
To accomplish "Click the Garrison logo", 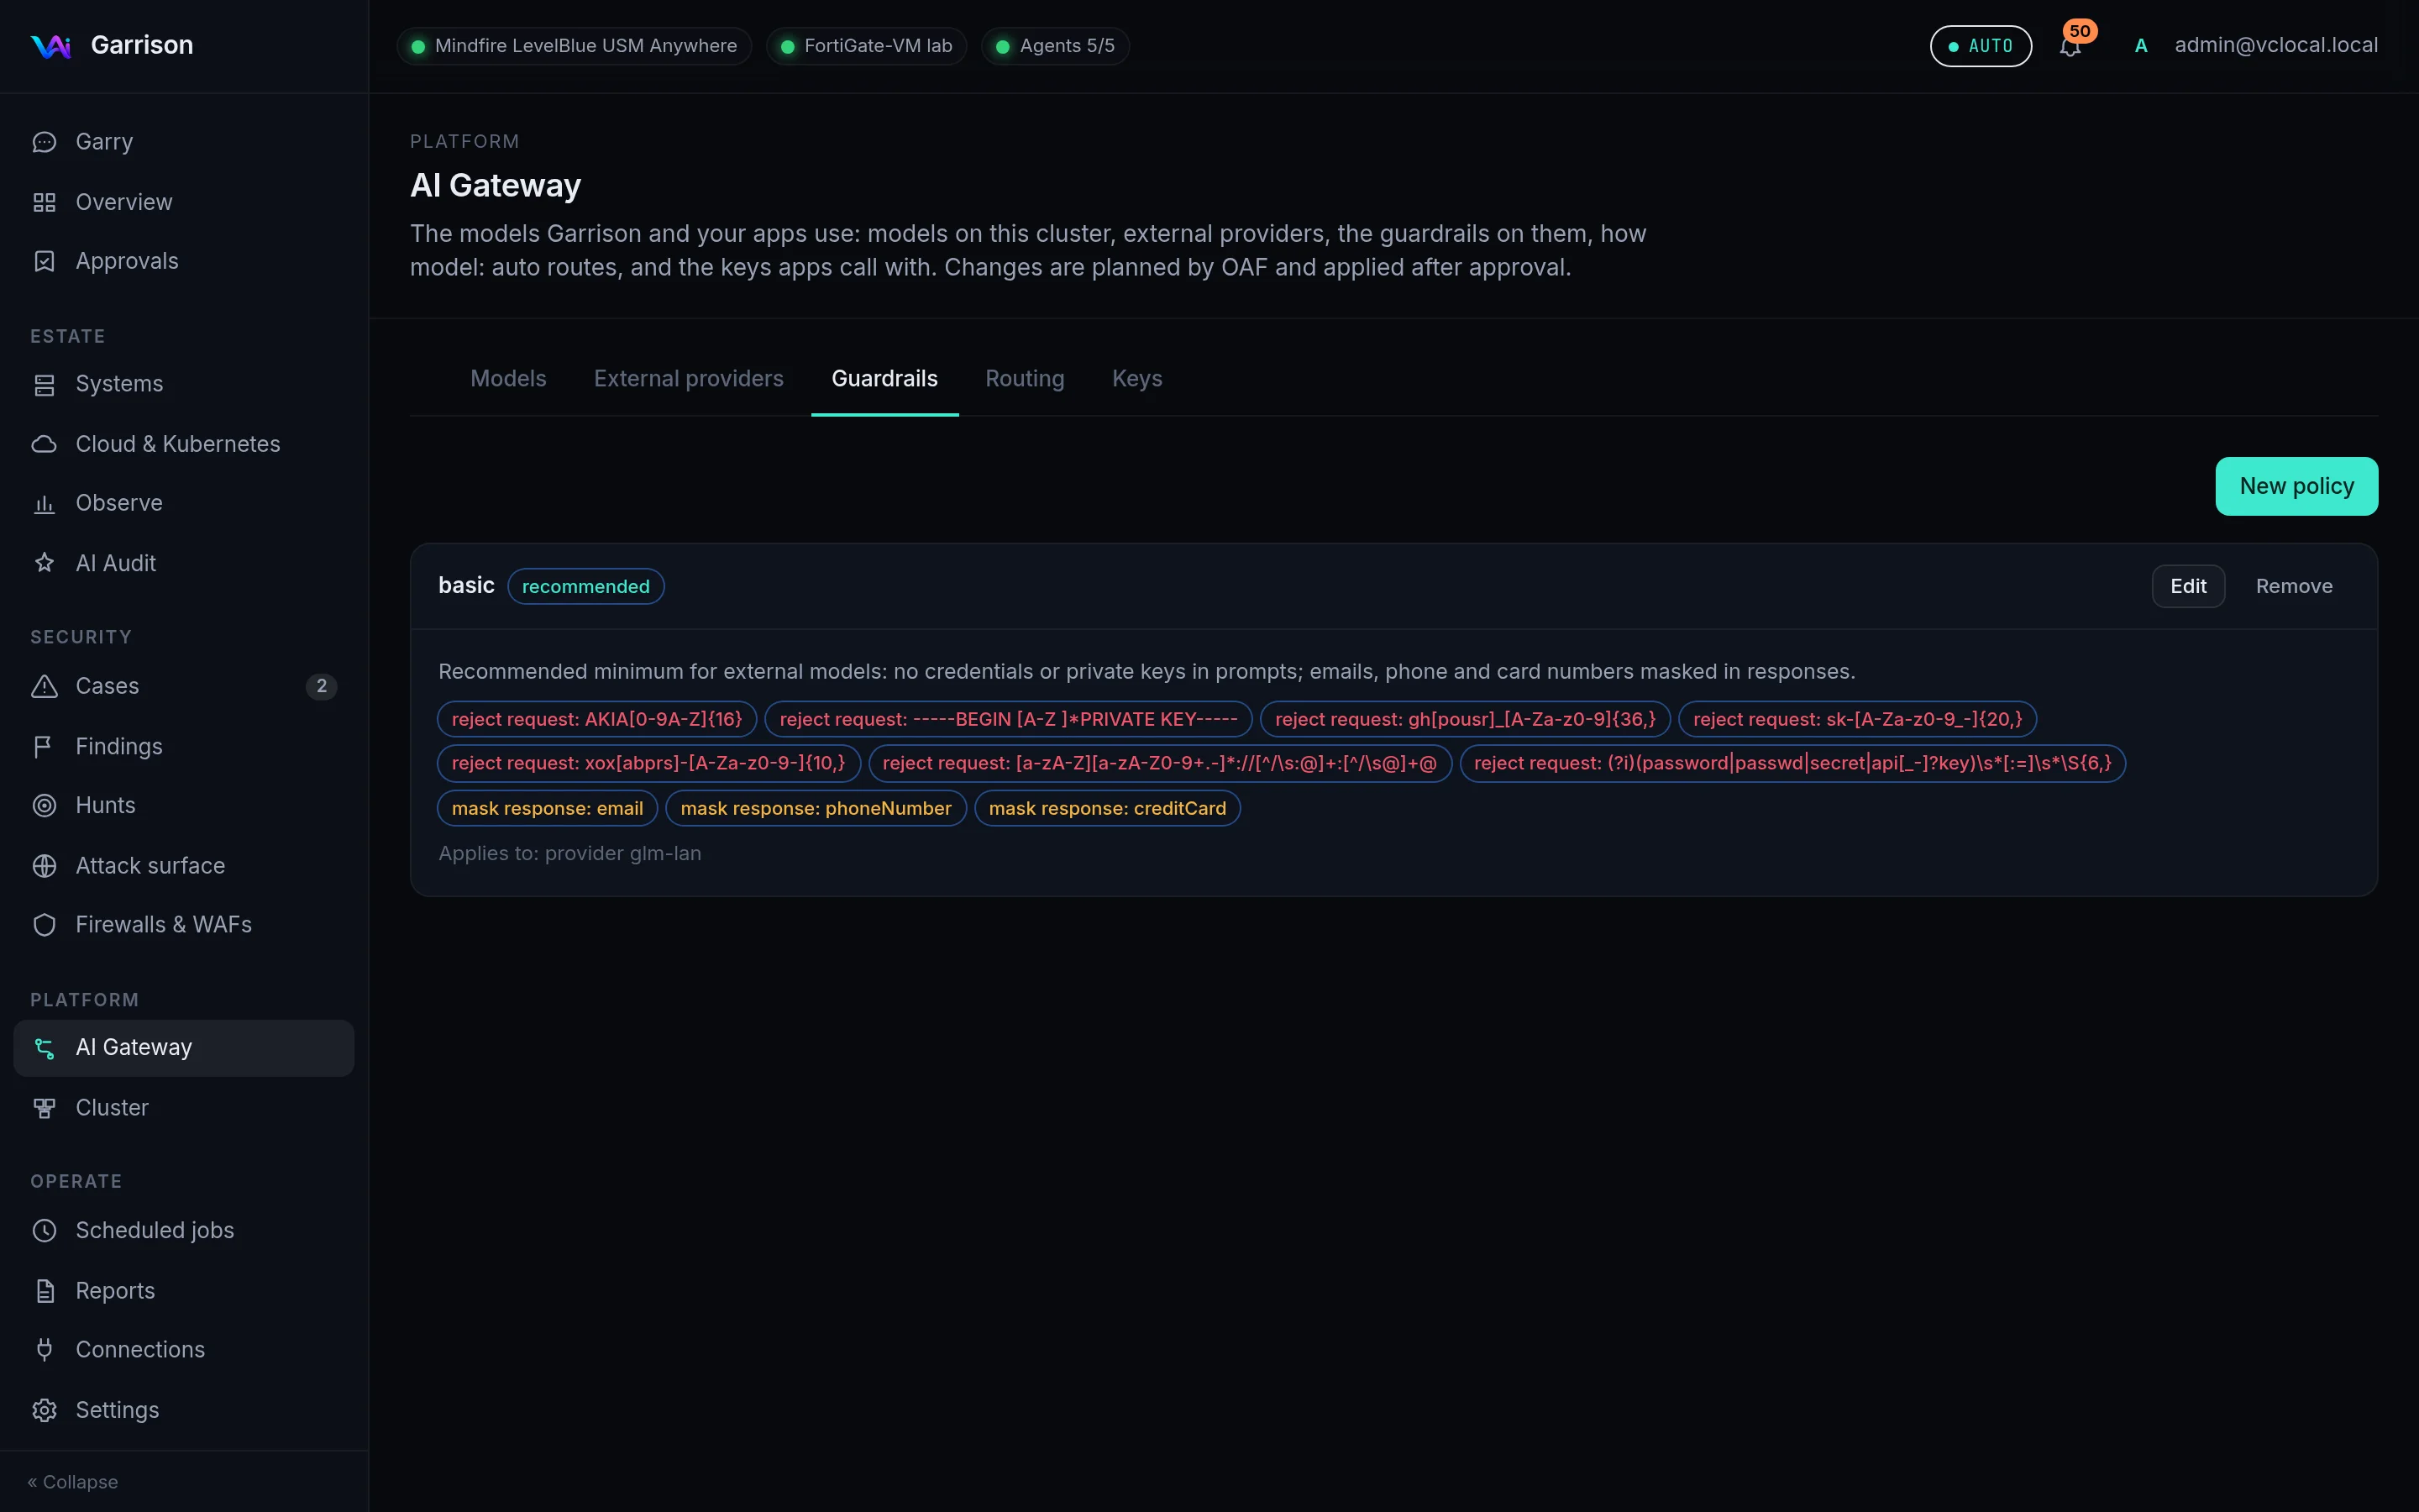I will point(50,45).
